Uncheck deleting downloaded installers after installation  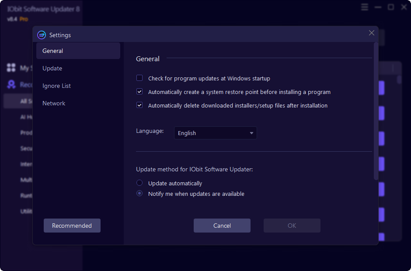139,105
